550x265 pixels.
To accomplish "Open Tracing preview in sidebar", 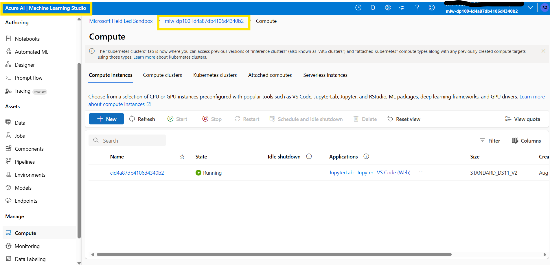I will tap(26, 91).
